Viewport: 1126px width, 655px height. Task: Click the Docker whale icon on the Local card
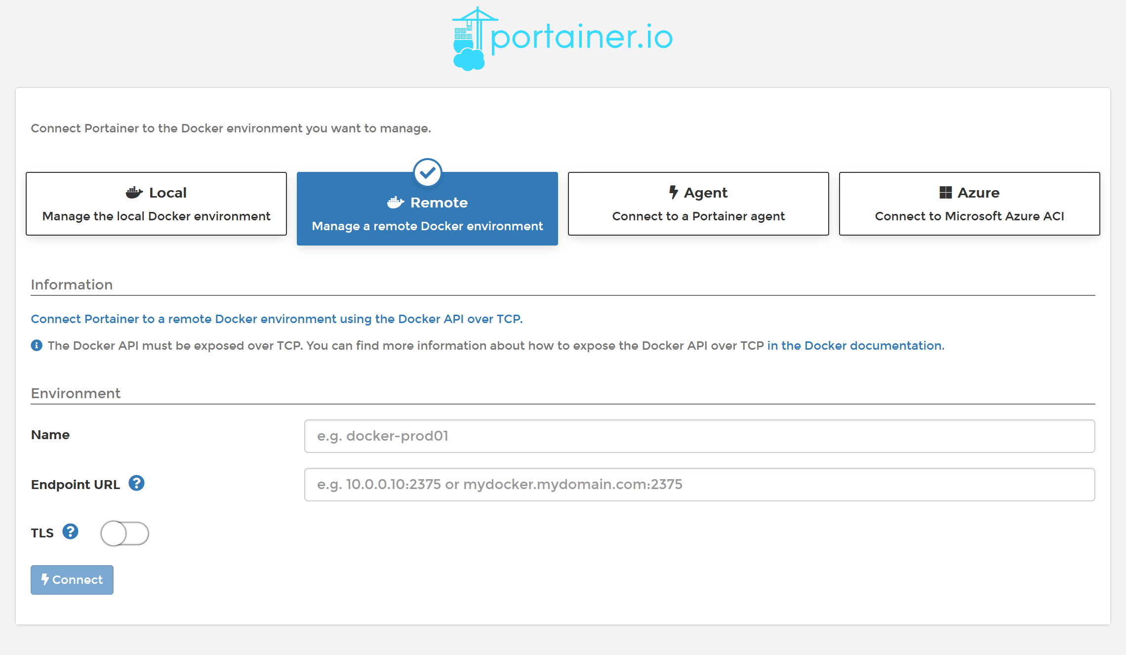[x=134, y=192]
